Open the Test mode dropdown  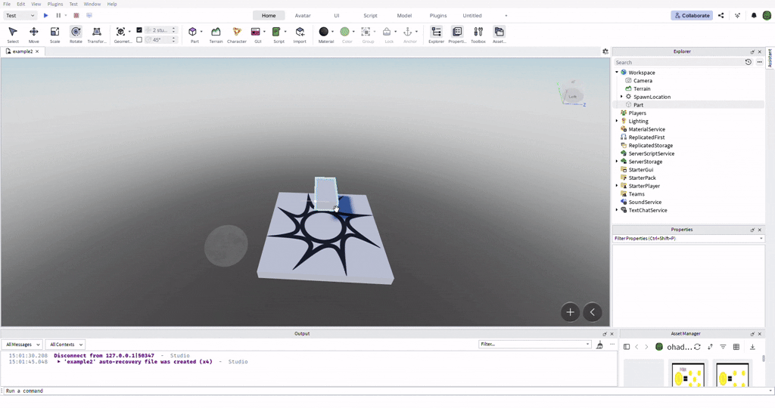(19, 15)
